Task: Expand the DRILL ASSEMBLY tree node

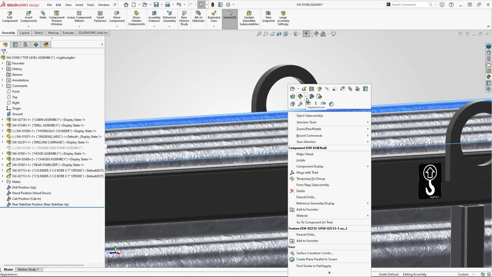Action: click(3, 125)
